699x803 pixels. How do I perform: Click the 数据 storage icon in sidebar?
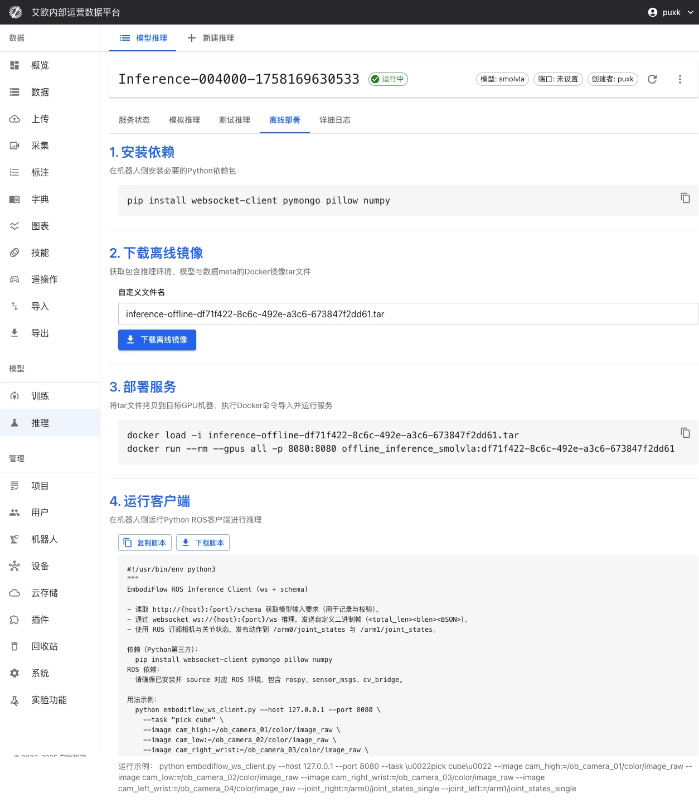[14, 92]
